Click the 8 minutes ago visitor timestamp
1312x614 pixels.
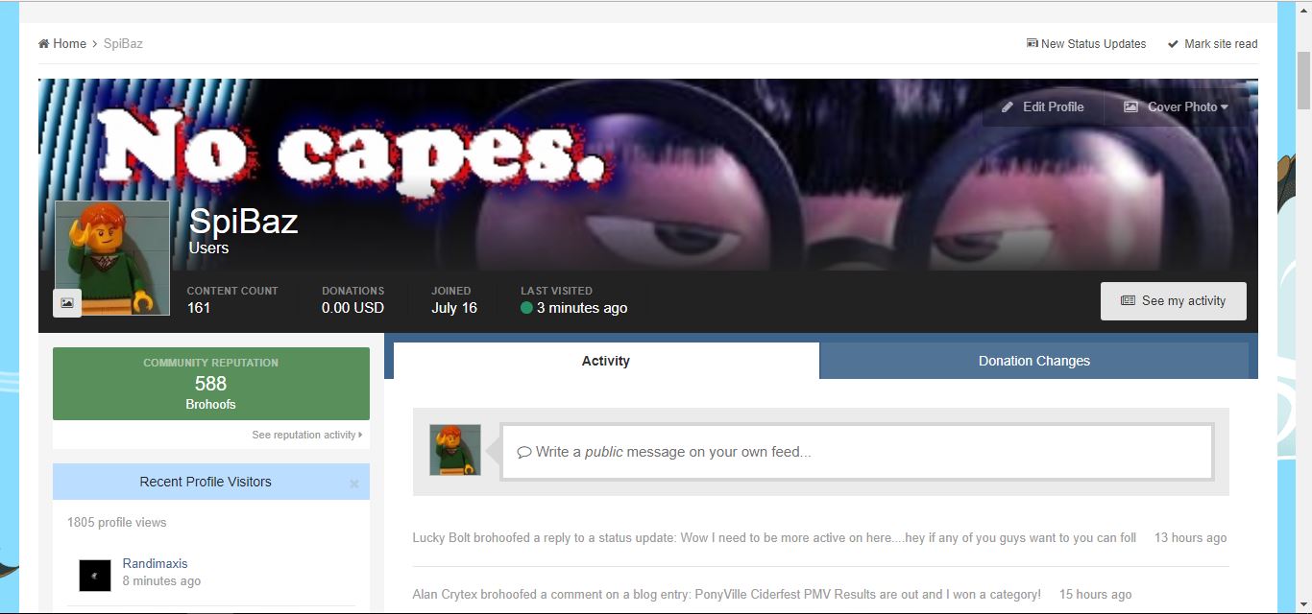[161, 581]
